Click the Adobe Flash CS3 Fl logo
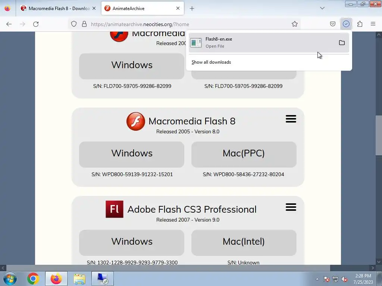382x286 pixels. 115,209
